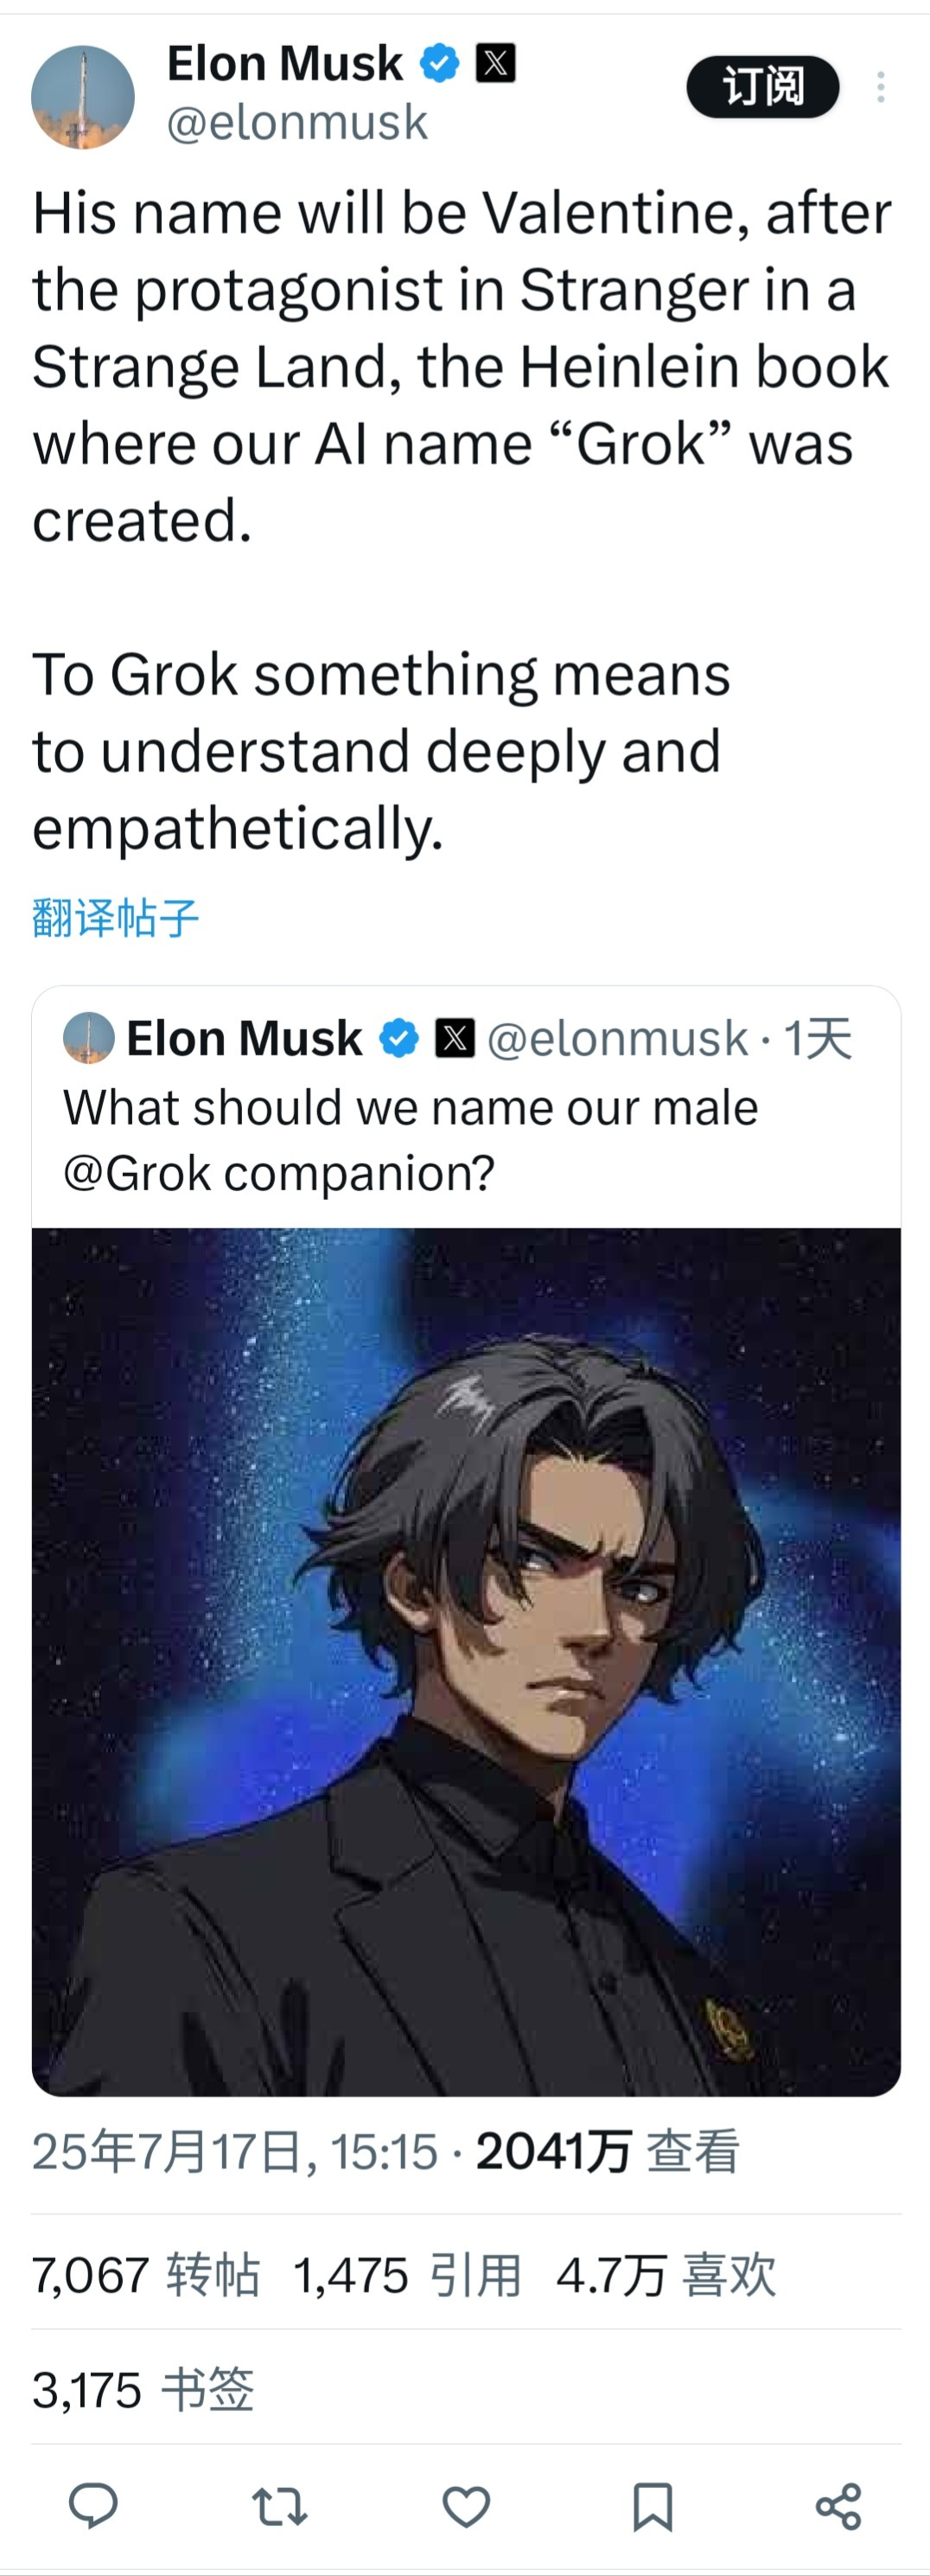930x2576 pixels.
Task: Subscribe using the black 订阅 button
Action: [762, 87]
